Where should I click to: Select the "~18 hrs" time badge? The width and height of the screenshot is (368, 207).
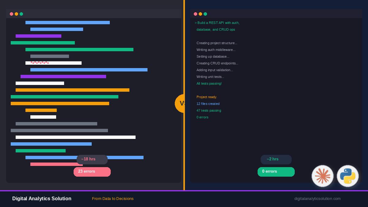coord(92,159)
